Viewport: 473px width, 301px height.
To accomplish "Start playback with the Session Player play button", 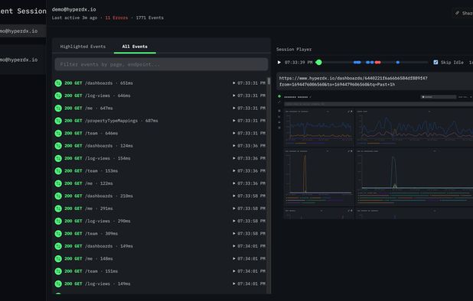I will tap(279, 63).
